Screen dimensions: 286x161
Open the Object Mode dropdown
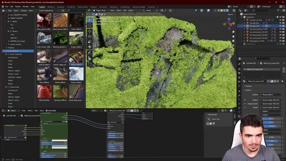[x=101, y=11]
